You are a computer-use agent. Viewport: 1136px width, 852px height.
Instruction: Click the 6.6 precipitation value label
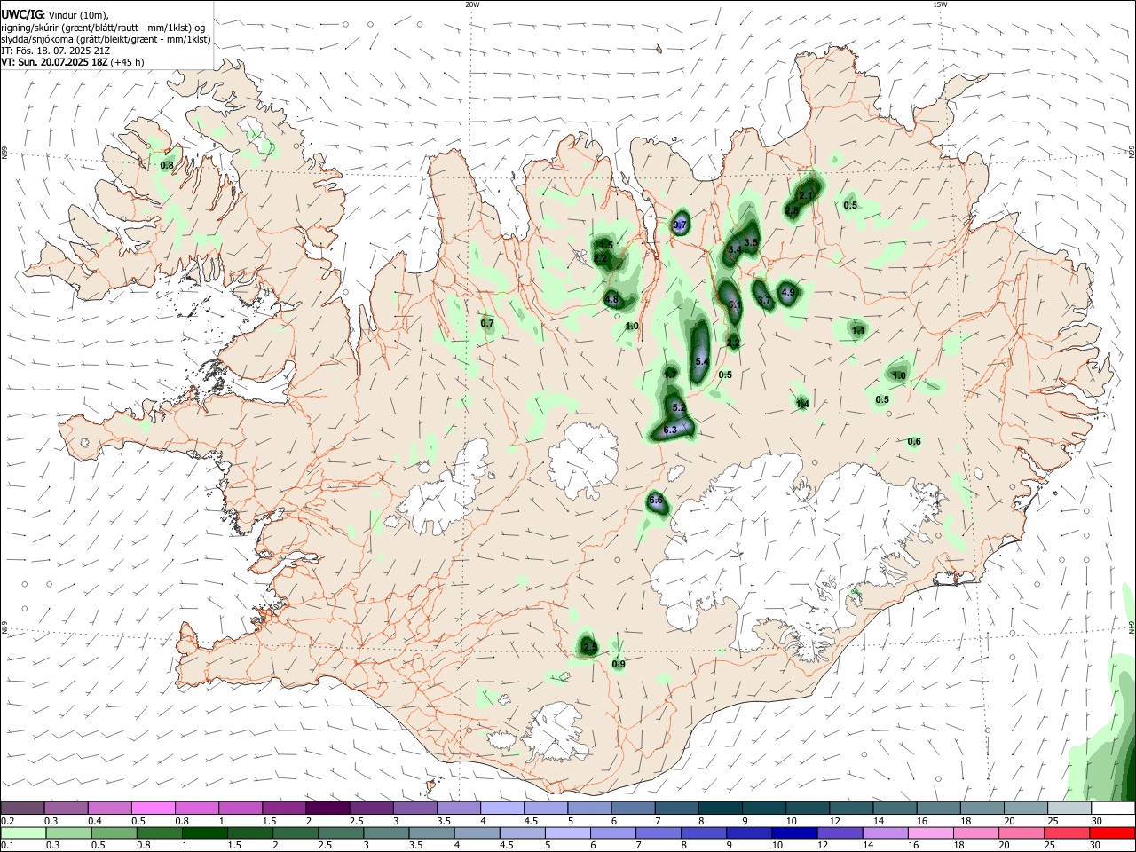(656, 501)
